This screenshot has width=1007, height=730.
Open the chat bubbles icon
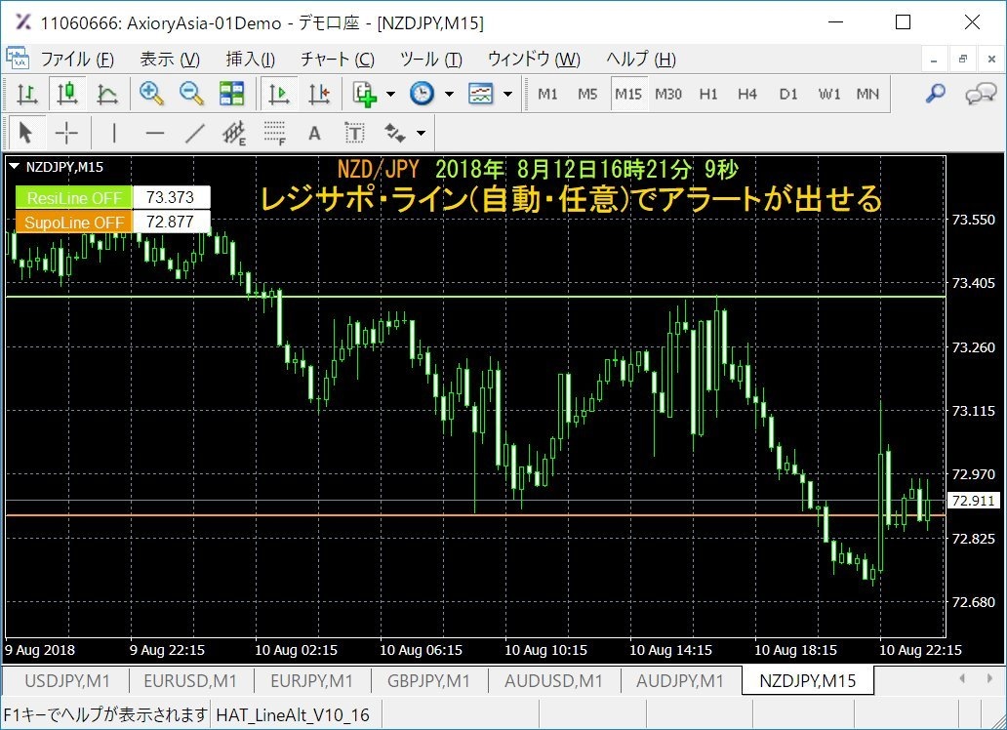[980, 95]
